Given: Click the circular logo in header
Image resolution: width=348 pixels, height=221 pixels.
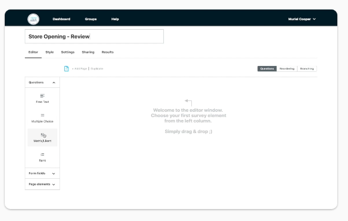Looking at the screenshot, I should [x=33, y=19].
